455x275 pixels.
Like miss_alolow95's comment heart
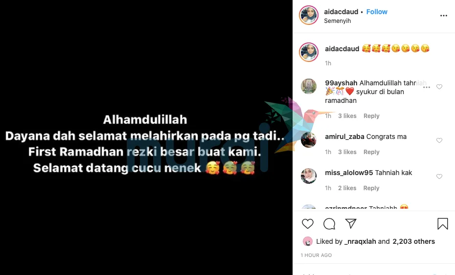click(439, 177)
